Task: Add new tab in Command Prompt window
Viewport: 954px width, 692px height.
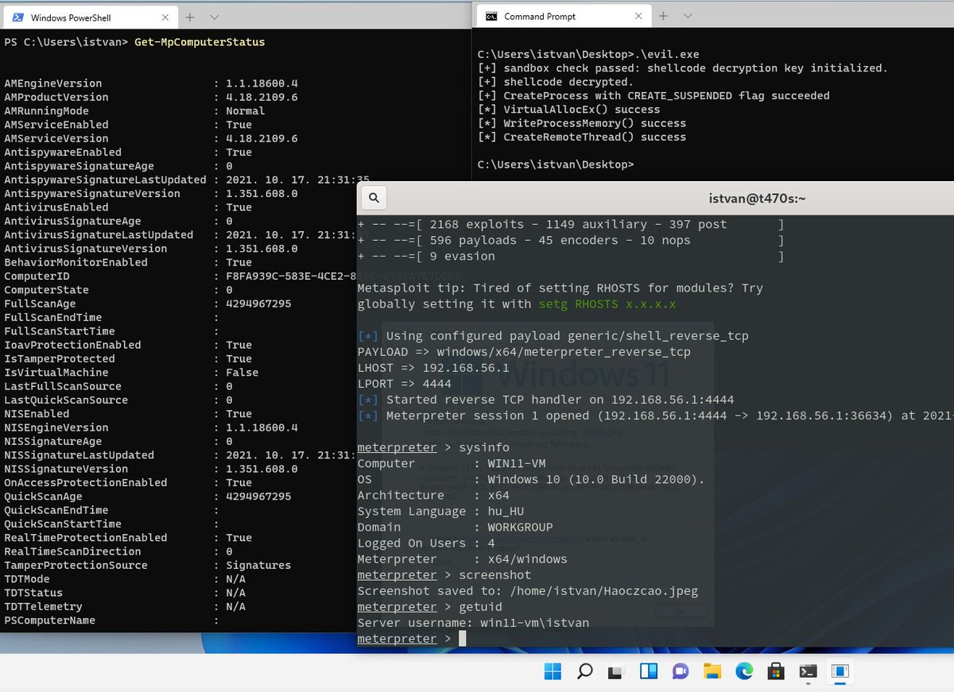Action: 664,16
